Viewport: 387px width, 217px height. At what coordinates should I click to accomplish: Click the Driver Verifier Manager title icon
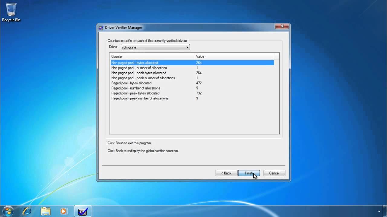(x=101, y=28)
